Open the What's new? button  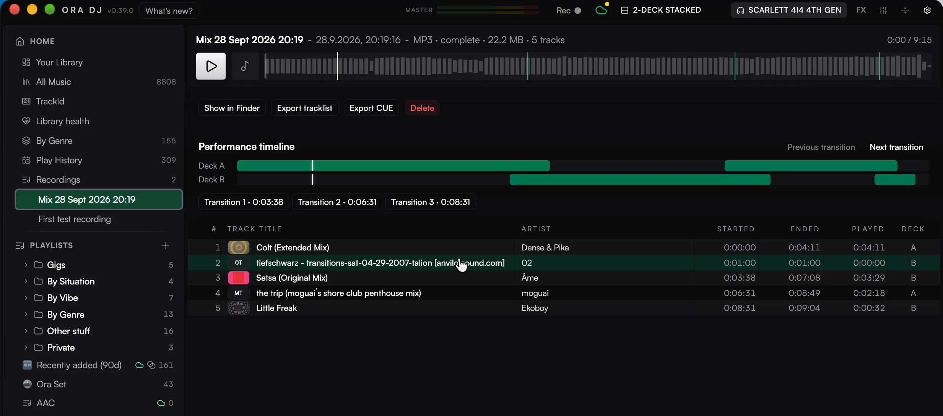pos(169,11)
